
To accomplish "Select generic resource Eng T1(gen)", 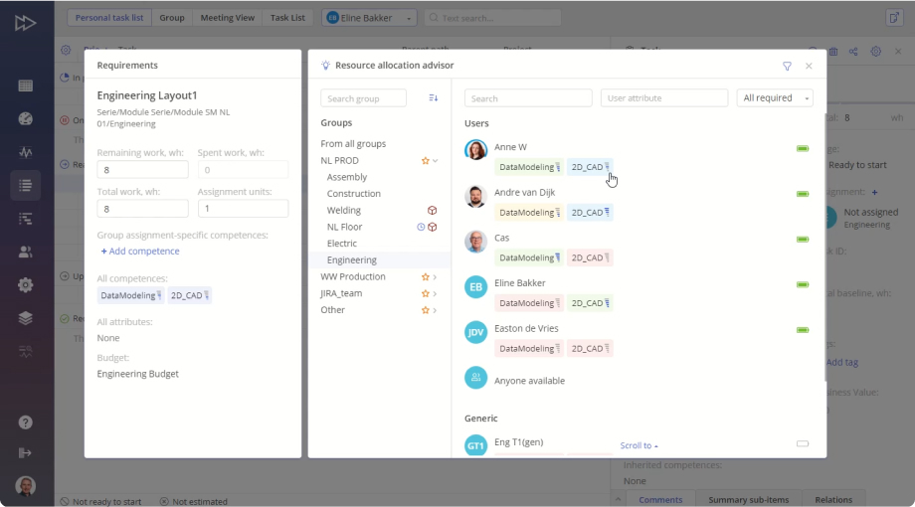I will [x=519, y=442].
